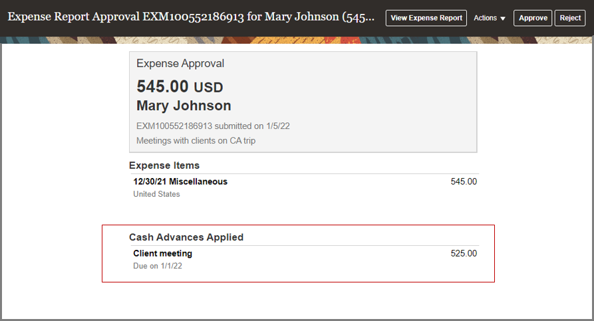Click Mary Johnson's name in the card
The width and height of the screenshot is (594, 321).
[x=184, y=106]
